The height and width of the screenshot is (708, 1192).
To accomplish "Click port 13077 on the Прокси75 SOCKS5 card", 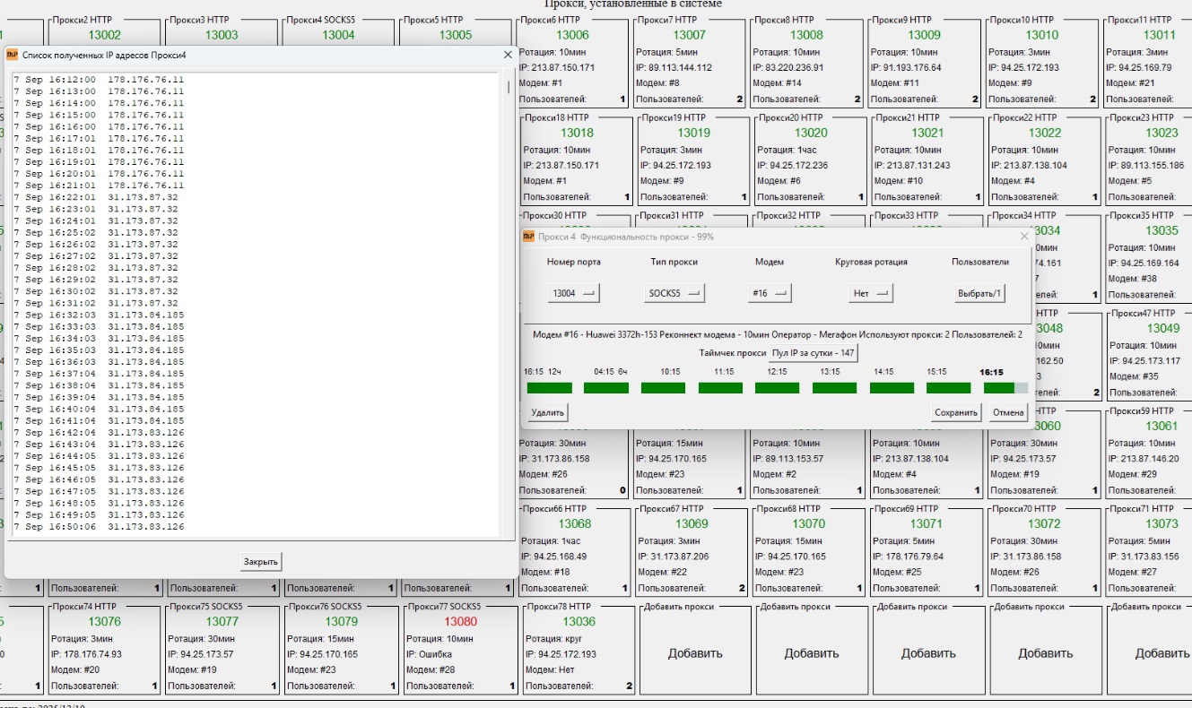I will coord(222,621).
